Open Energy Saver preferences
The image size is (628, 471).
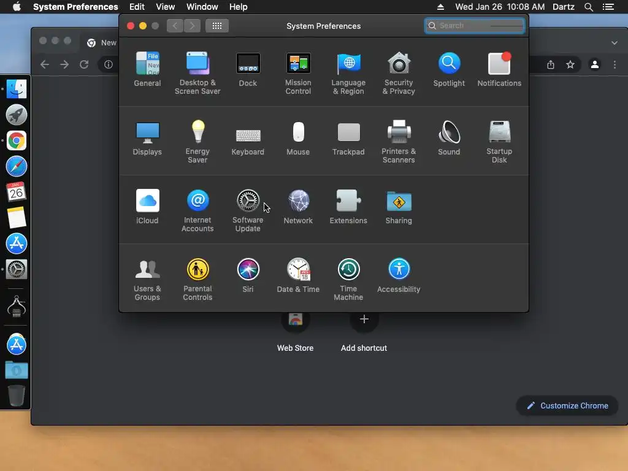[197, 142]
